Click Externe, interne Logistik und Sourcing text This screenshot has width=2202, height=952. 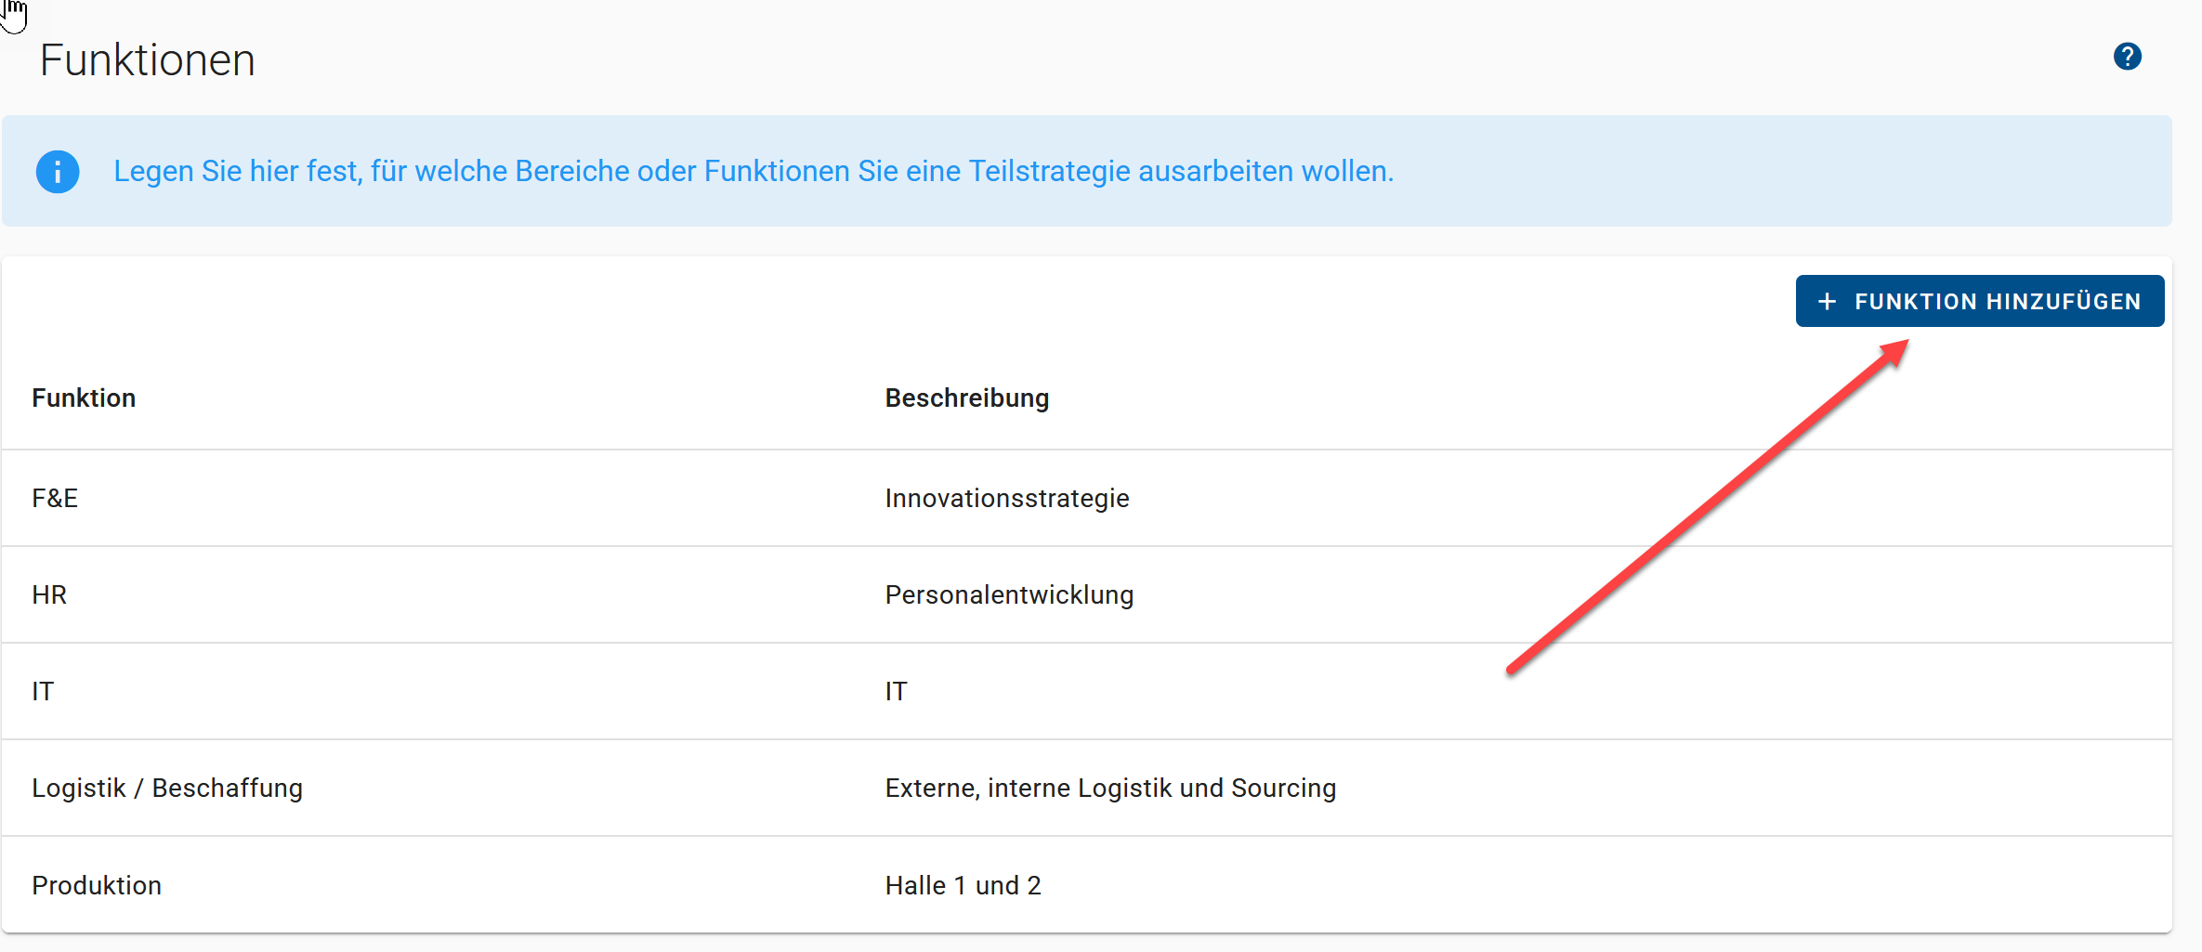coord(1110,789)
